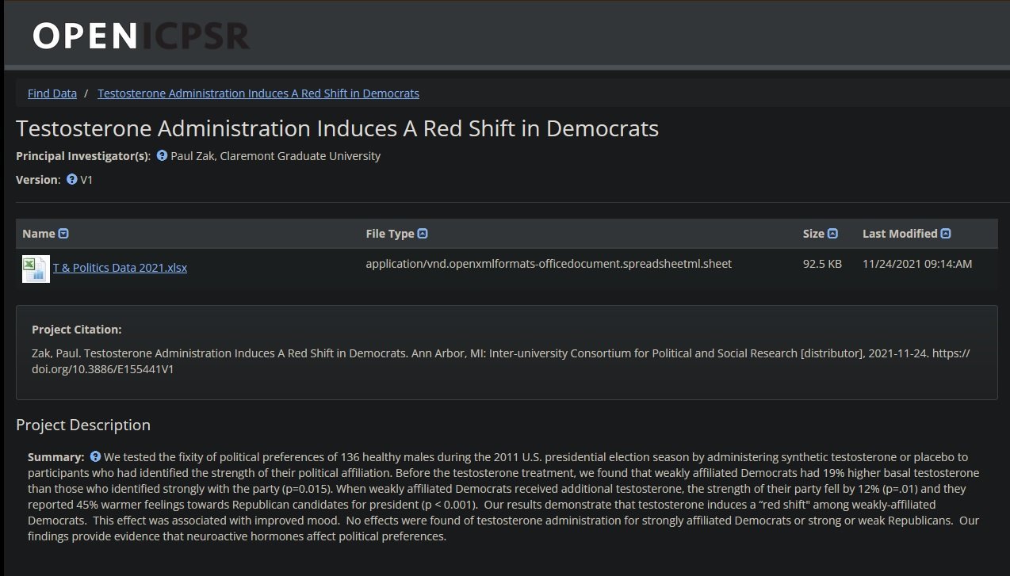Click the main project title heading
Image resolution: width=1010 pixels, height=576 pixels.
coord(337,128)
